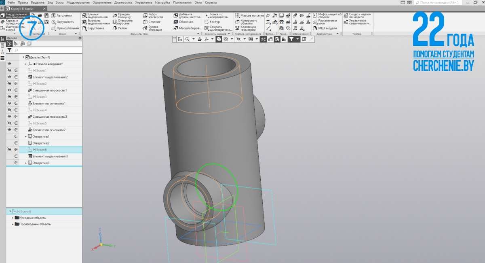Toggle visibility of Смещенная плоскость:1

[9, 90]
